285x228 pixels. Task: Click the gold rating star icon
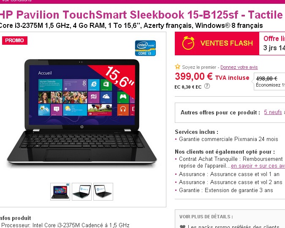(x=177, y=67)
